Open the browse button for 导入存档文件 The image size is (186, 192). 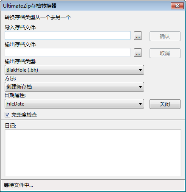click(x=138, y=36)
